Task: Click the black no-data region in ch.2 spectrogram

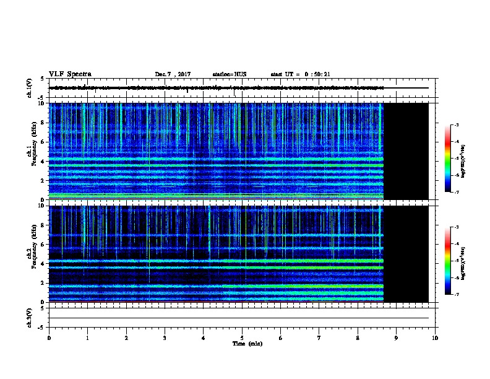Action: point(406,254)
